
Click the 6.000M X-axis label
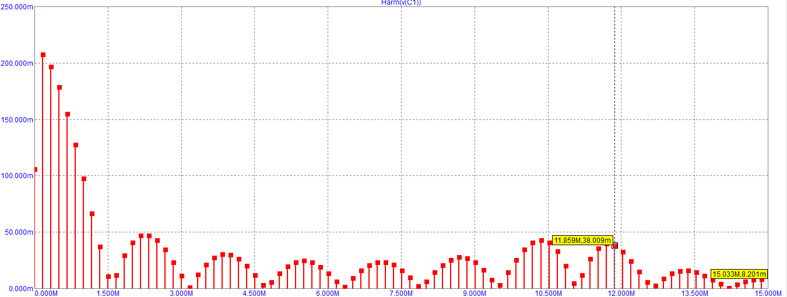(x=328, y=293)
